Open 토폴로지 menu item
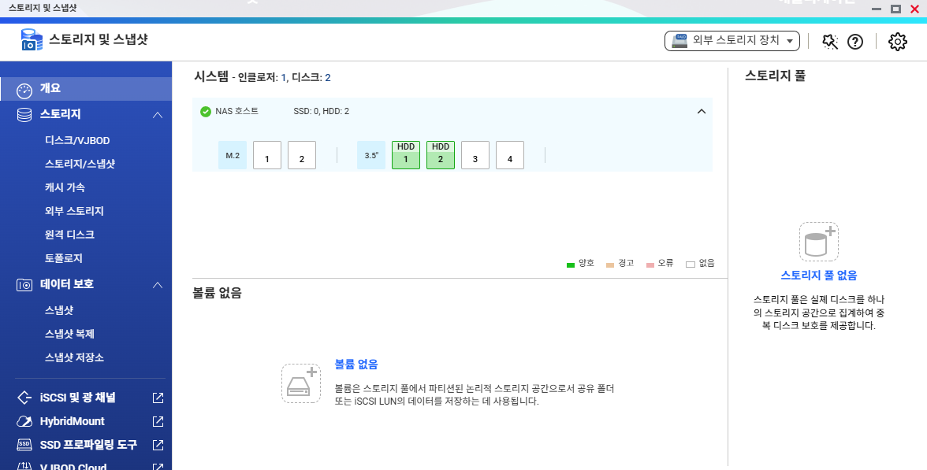 [64, 258]
